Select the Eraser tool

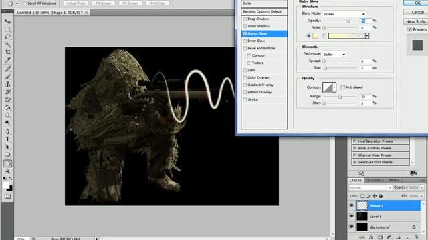pyautogui.click(x=7, y=99)
